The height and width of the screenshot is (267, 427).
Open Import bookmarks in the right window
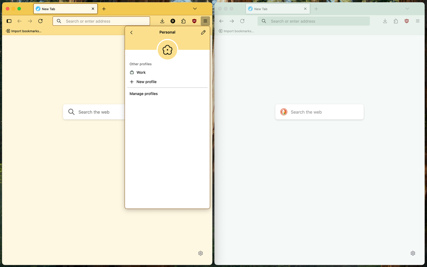[236, 31]
